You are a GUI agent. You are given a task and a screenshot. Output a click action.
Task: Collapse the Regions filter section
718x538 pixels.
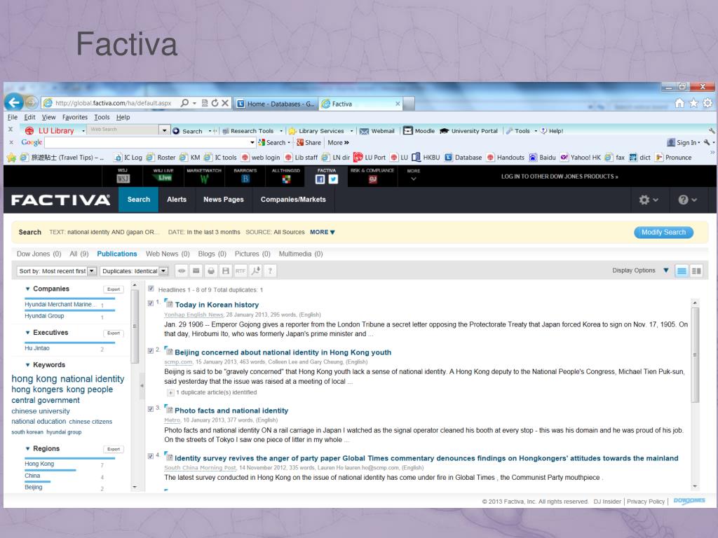click(27, 449)
